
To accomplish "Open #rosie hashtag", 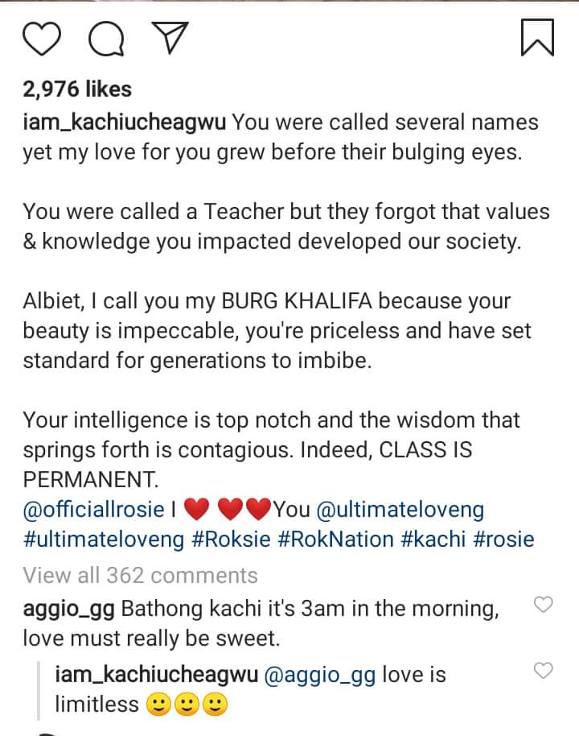I will pos(504,539).
